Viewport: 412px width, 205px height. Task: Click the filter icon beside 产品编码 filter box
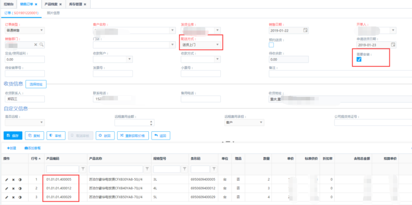83,169
